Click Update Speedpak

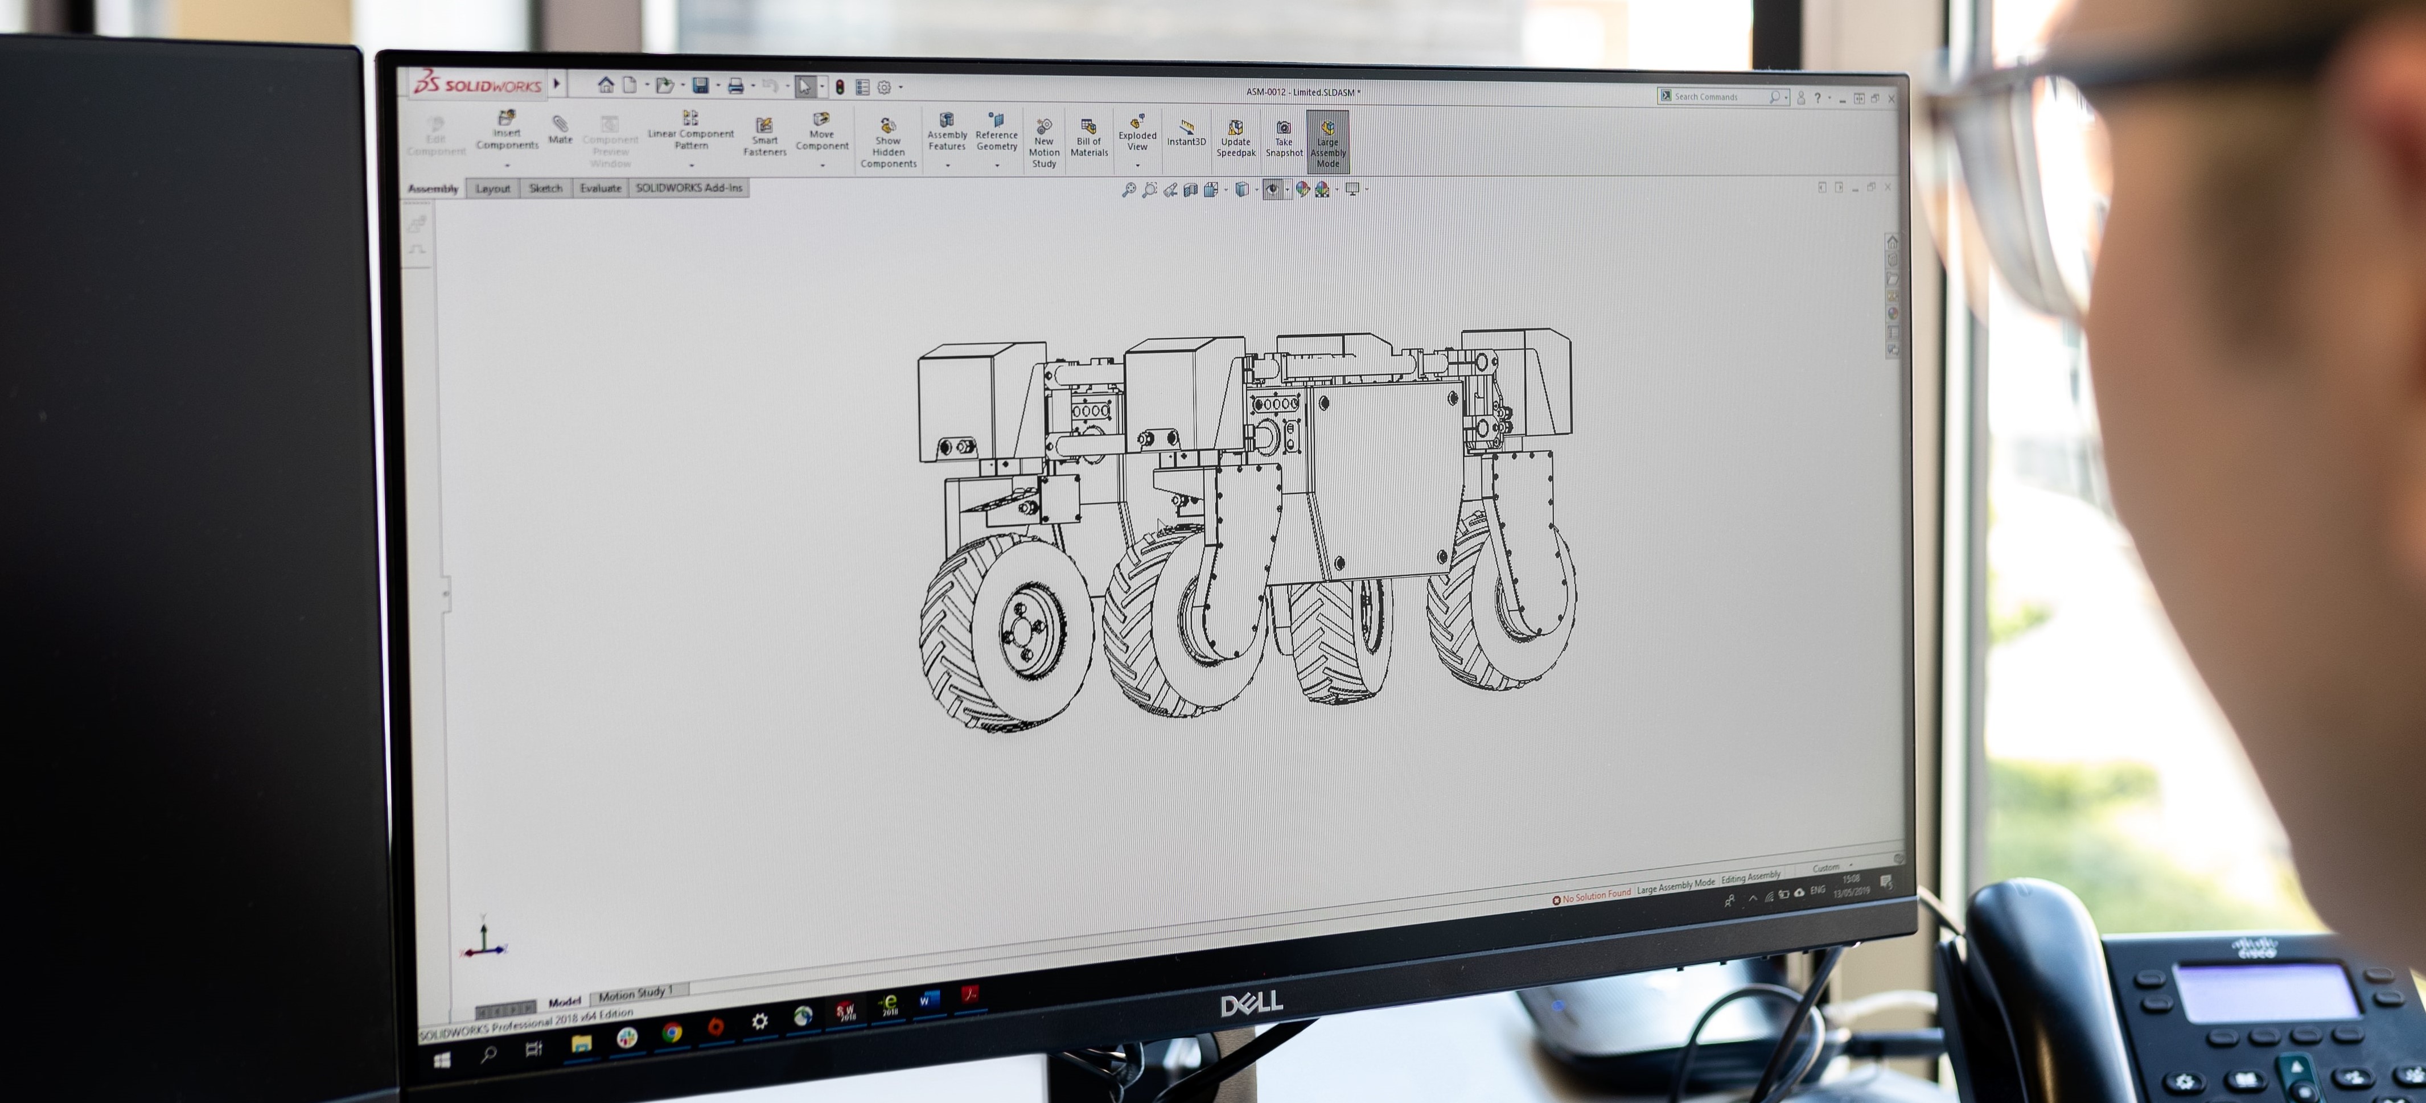[x=1236, y=138]
